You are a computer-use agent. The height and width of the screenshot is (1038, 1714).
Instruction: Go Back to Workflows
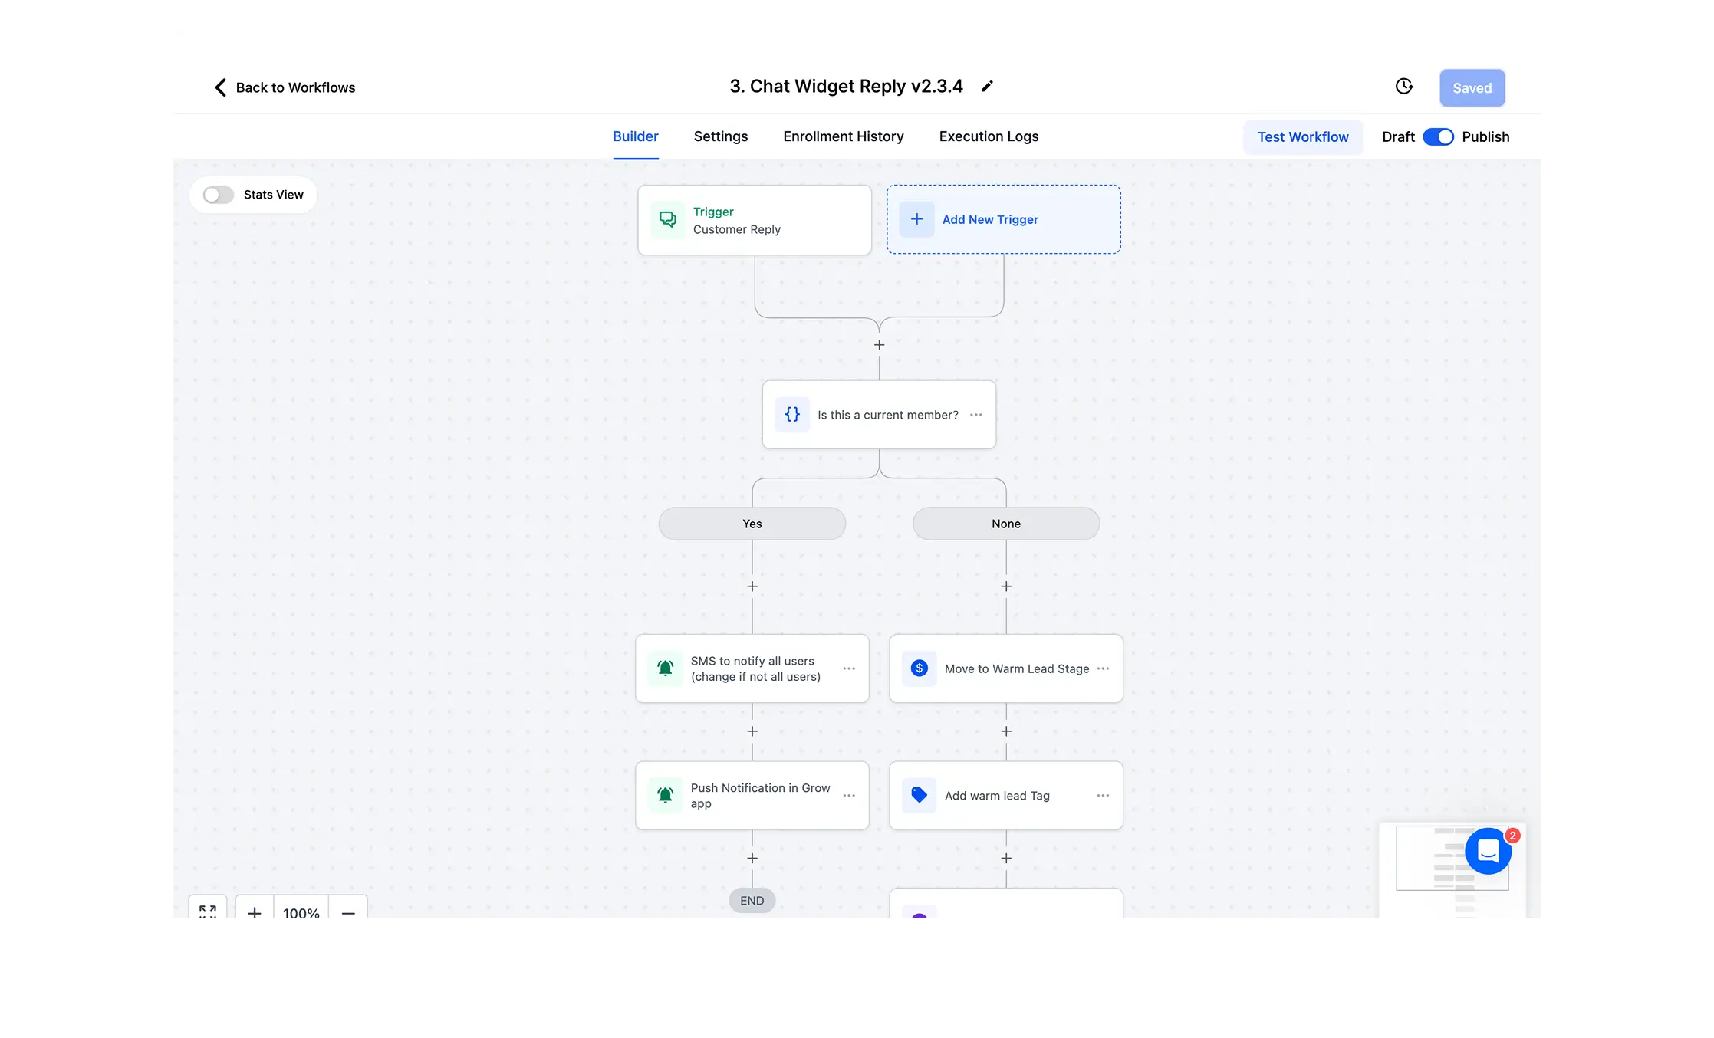285,87
